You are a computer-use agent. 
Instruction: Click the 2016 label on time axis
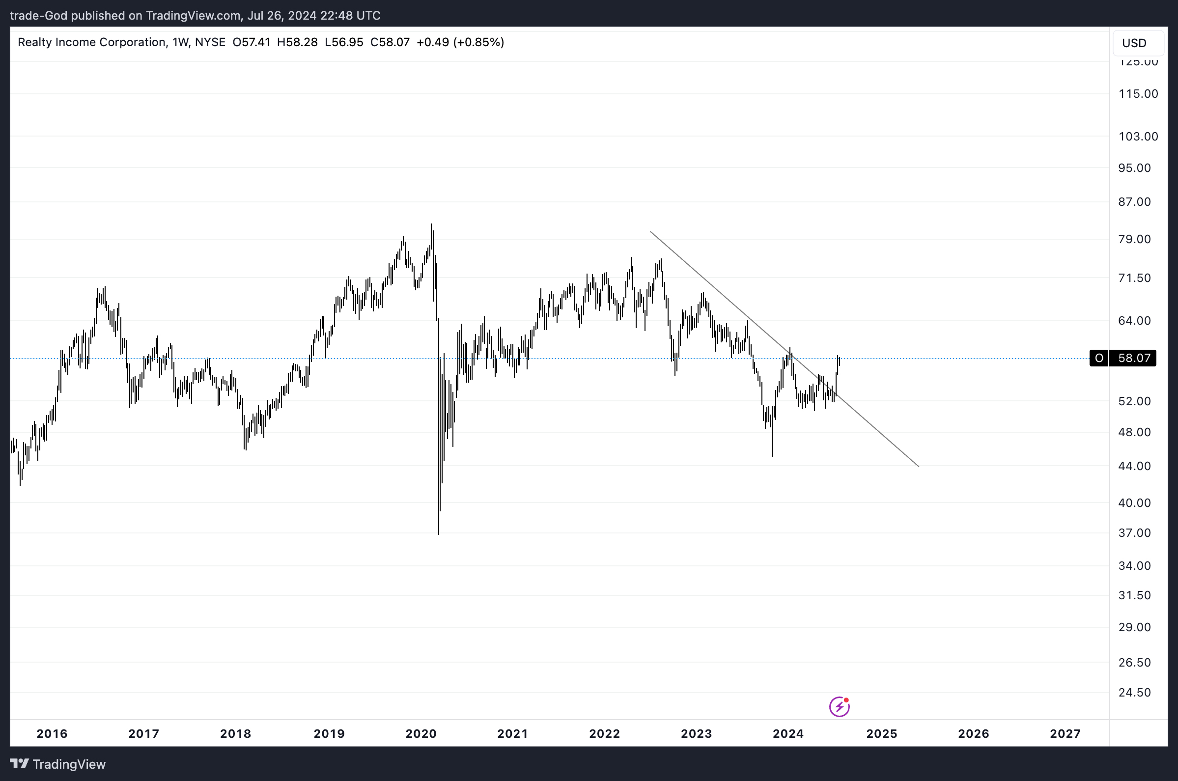pos(52,734)
